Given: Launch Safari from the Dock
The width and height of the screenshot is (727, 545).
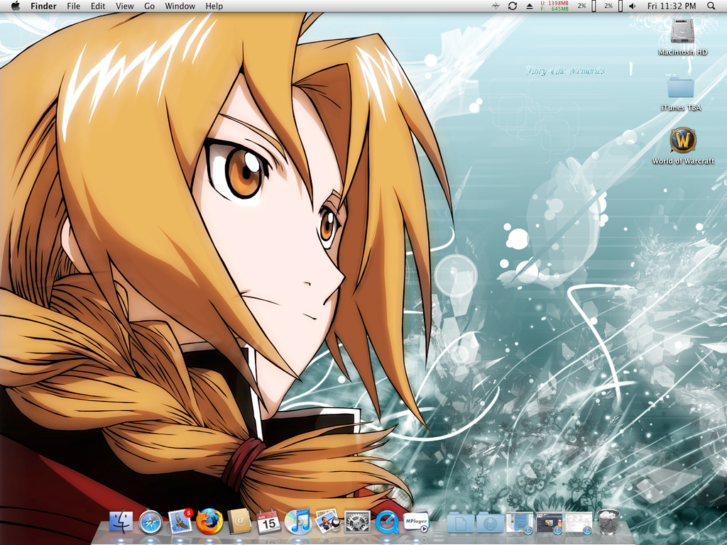Looking at the screenshot, I should 151,522.
